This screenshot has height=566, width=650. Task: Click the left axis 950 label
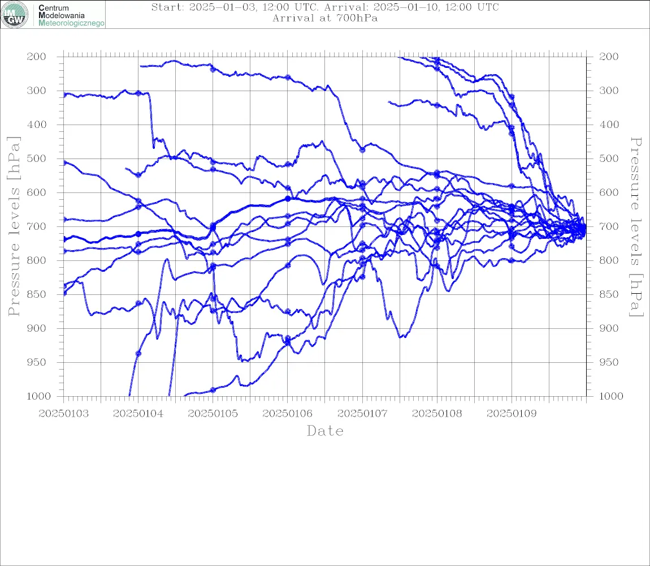click(36, 362)
